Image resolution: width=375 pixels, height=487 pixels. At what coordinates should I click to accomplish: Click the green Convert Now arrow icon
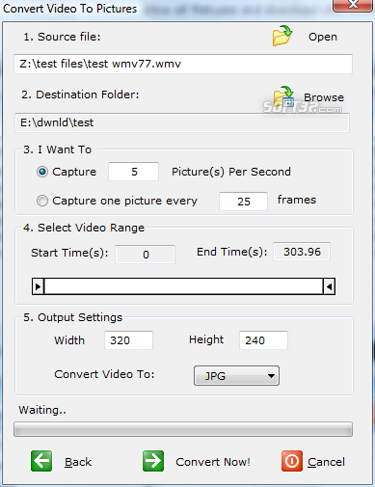[153, 461]
